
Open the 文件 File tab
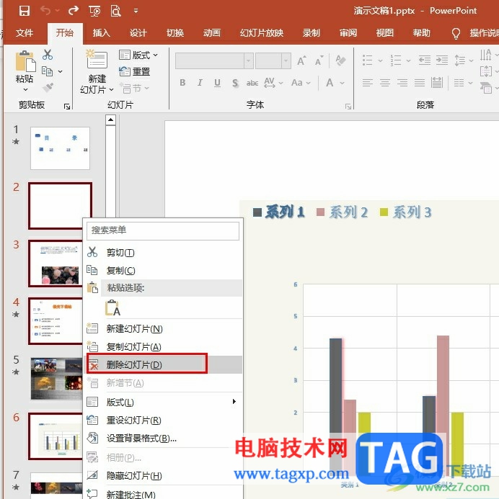(x=25, y=33)
